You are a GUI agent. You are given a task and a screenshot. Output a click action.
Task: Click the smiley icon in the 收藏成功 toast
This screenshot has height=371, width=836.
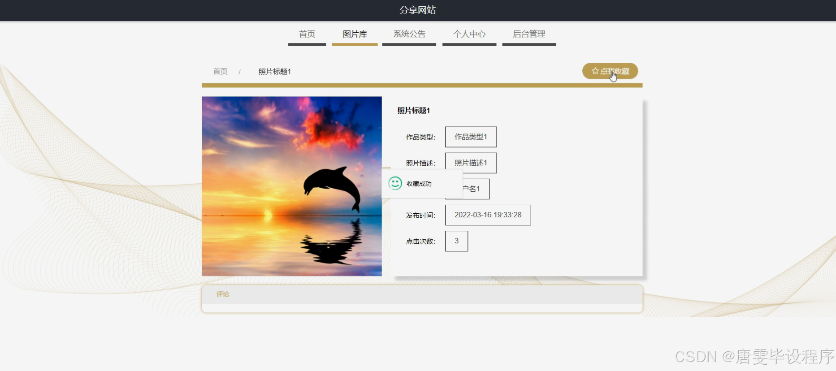click(395, 183)
